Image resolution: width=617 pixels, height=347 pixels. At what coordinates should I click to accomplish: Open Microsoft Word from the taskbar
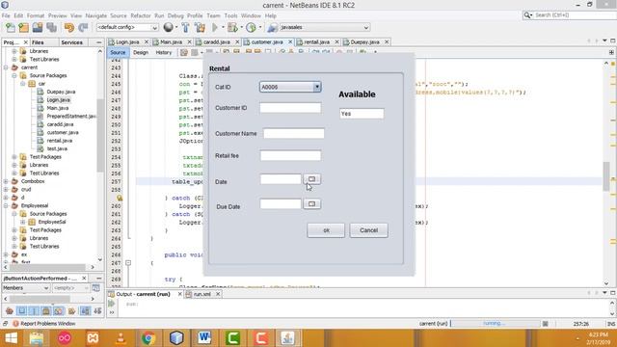(204, 338)
